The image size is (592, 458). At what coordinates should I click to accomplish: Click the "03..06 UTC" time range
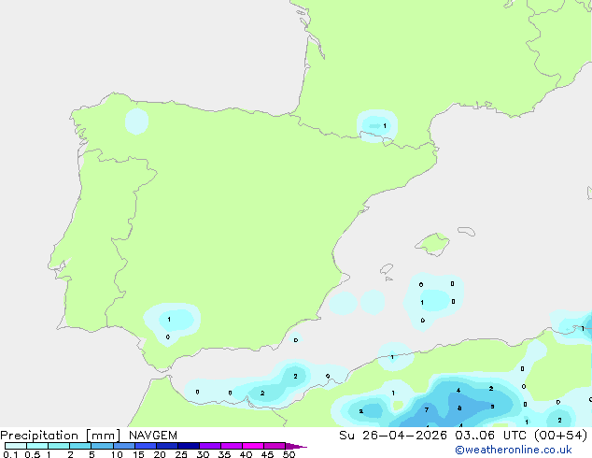pyautogui.click(x=490, y=436)
